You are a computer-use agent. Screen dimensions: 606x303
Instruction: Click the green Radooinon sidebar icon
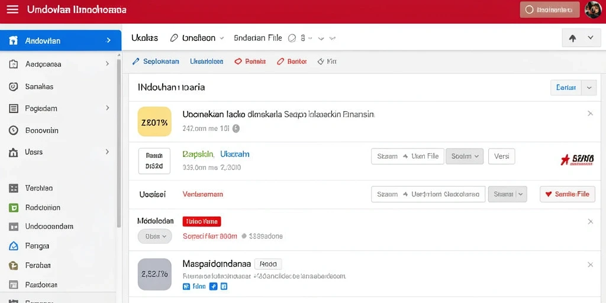pos(13,208)
